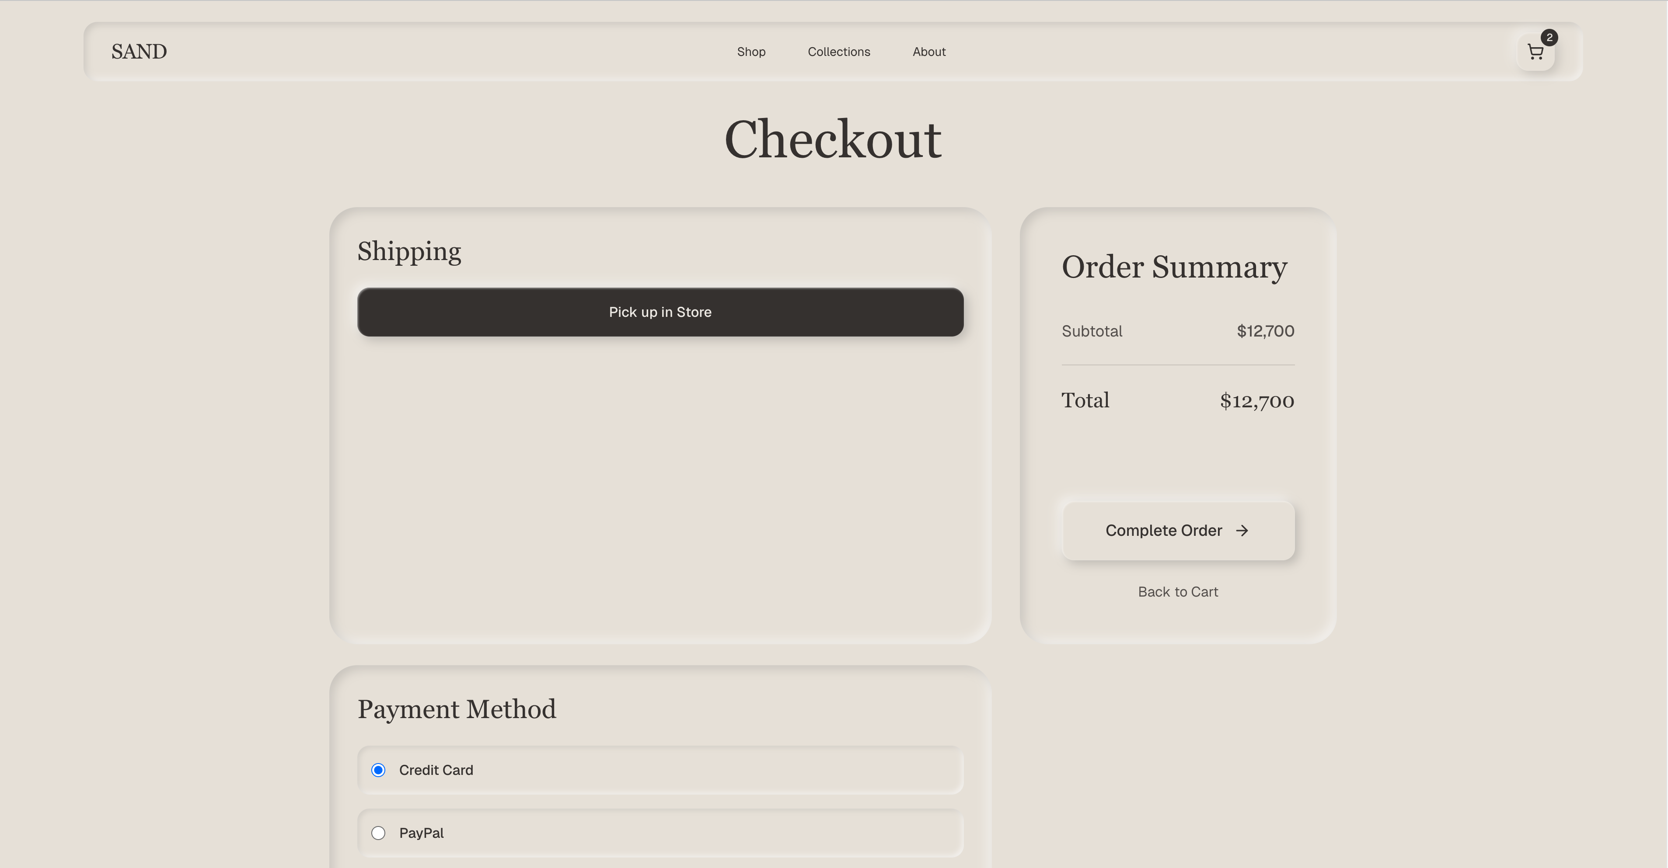
Task: Click the Checkout page title
Action: click(833, 139)
